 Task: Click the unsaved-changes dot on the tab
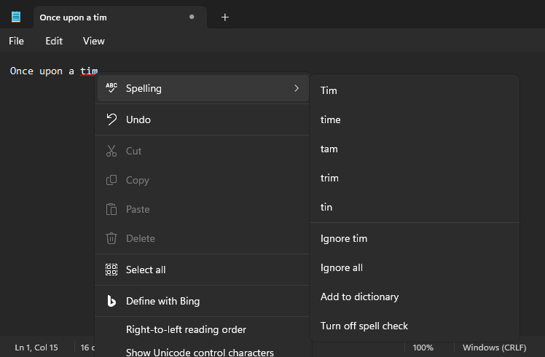coord(192,17)
